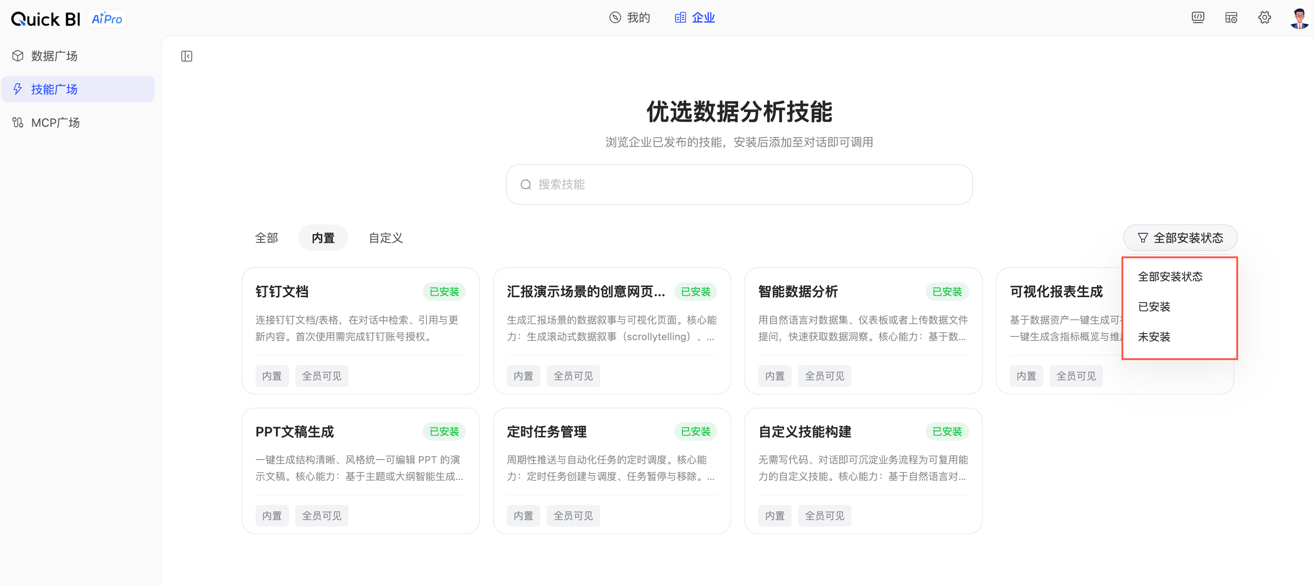
Task: Click the 内置 tag on 定时任务管理 card
Action: click(x=523, y=516)
